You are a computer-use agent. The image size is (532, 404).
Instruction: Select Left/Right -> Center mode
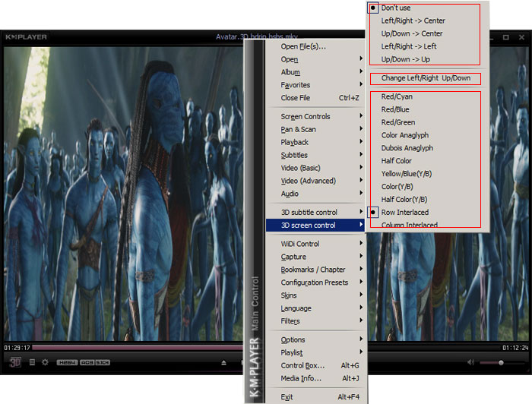(x=429, y=21)
